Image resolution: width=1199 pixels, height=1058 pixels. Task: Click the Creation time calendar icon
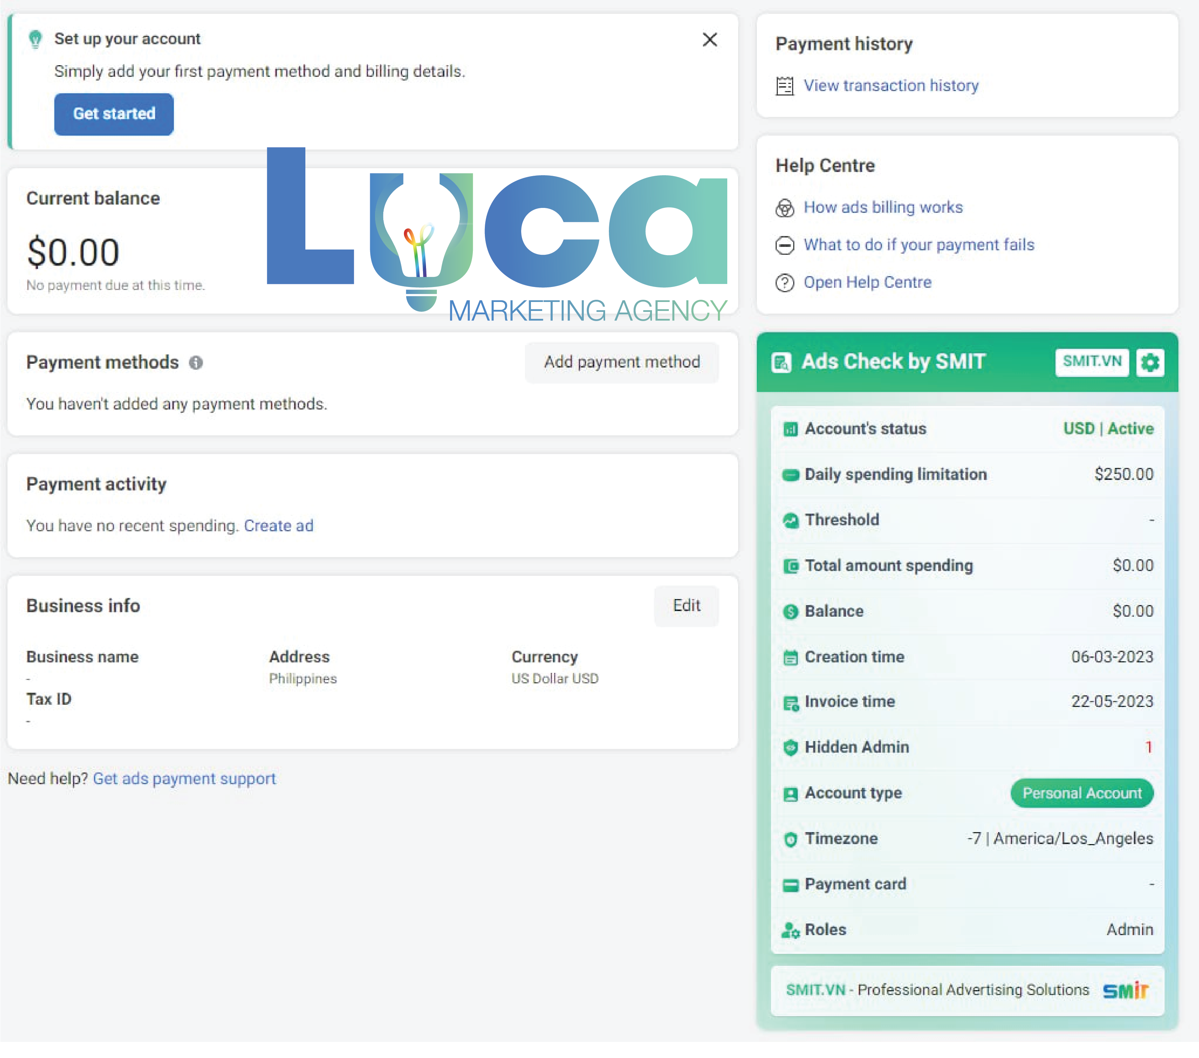pyautogui.click(x=790, y=658)
